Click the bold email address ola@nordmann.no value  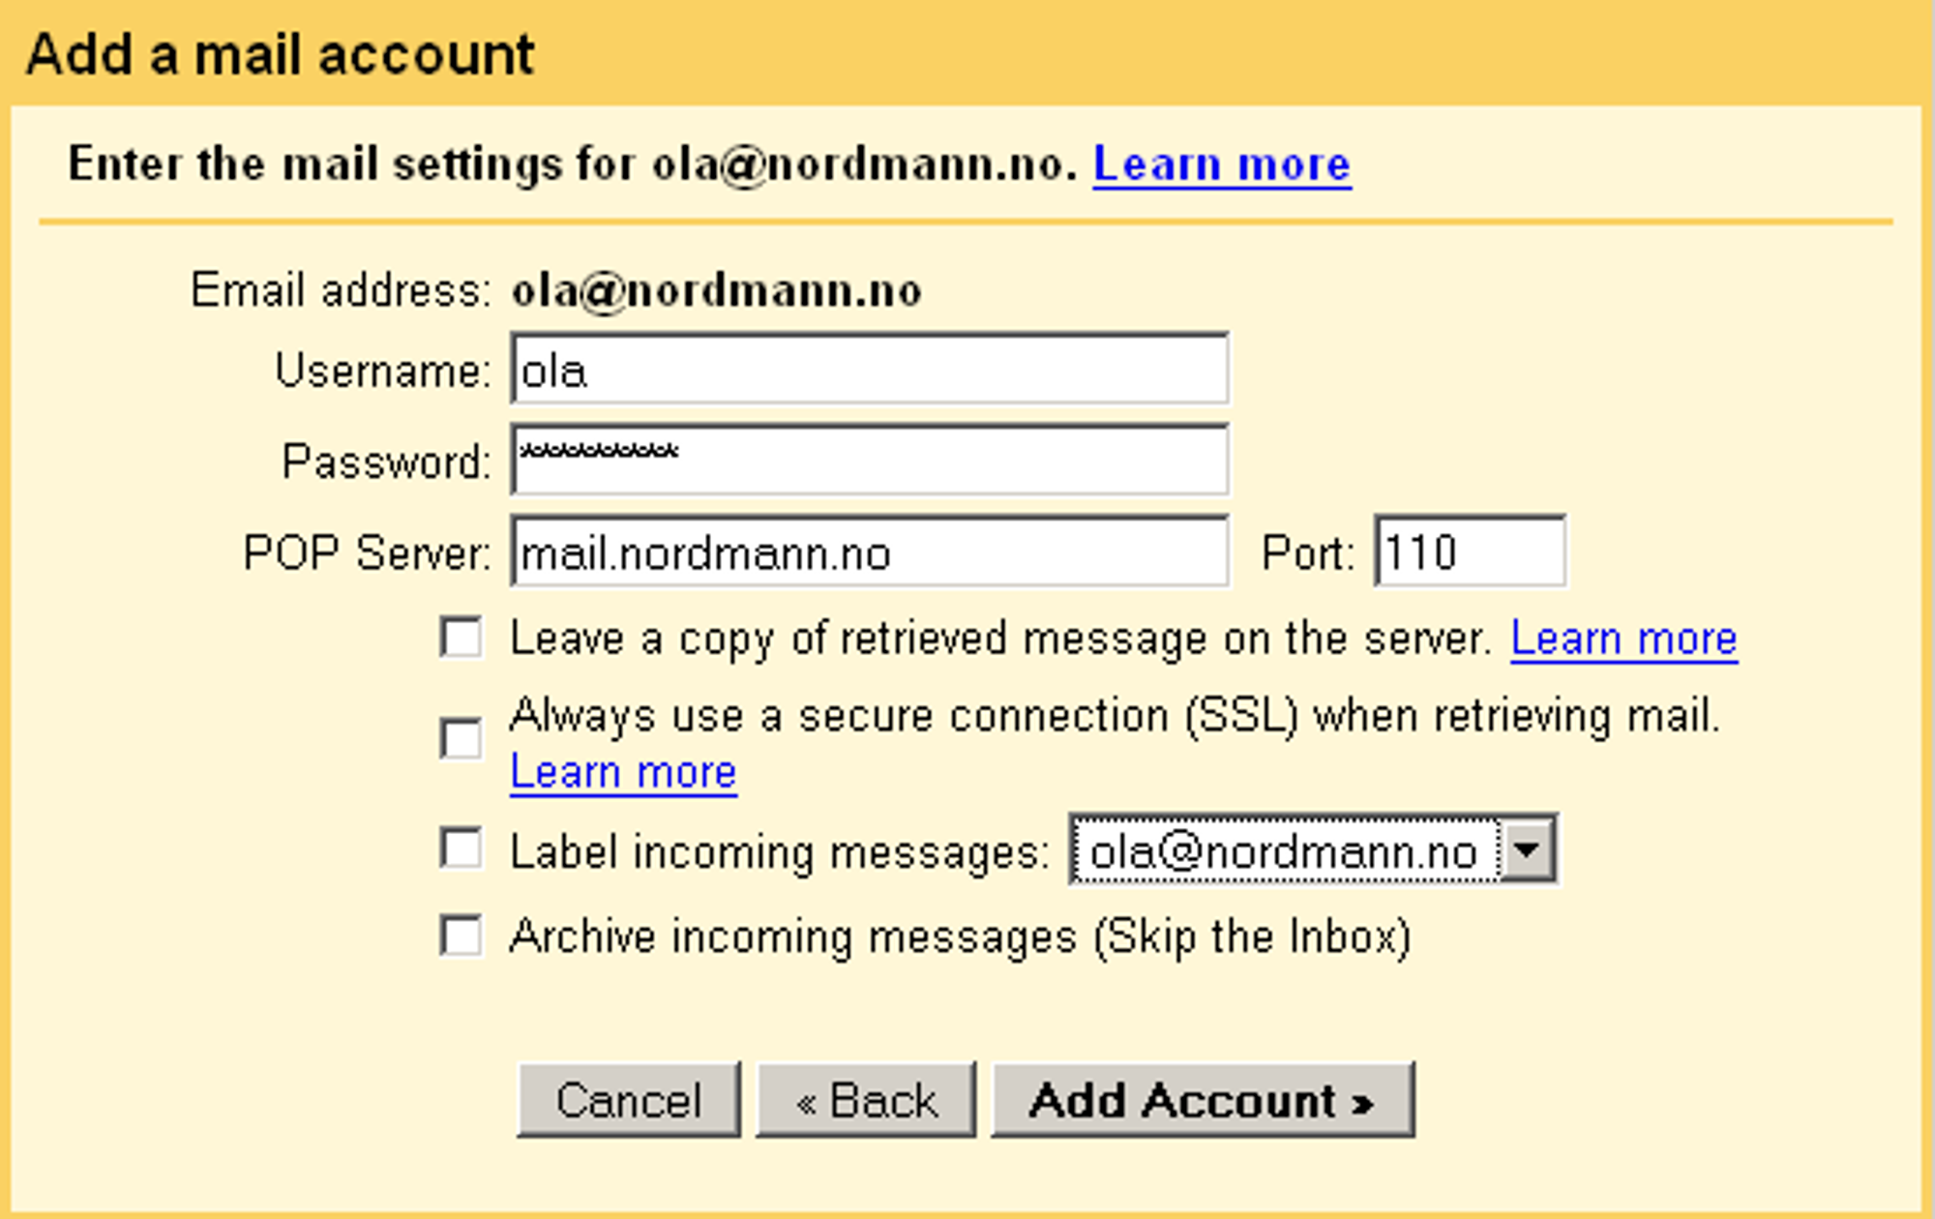coord(717,291)
